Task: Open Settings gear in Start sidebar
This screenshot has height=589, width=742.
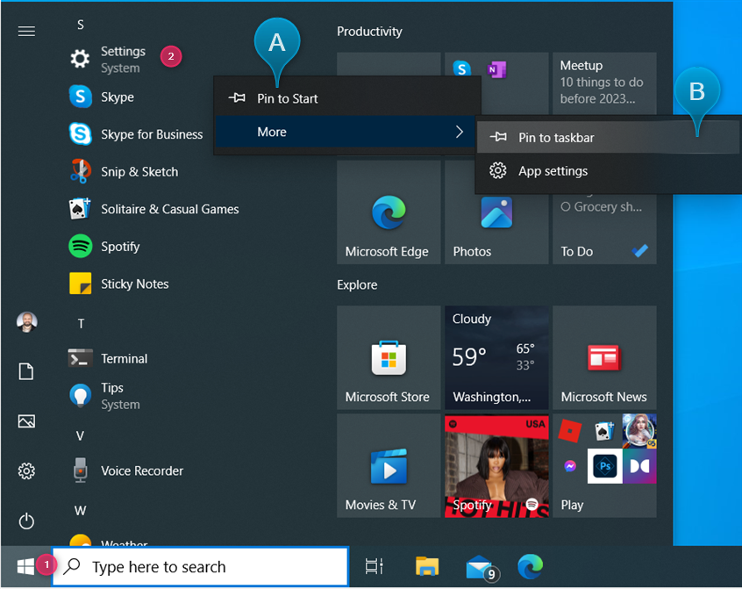Action: coord(26,470)
